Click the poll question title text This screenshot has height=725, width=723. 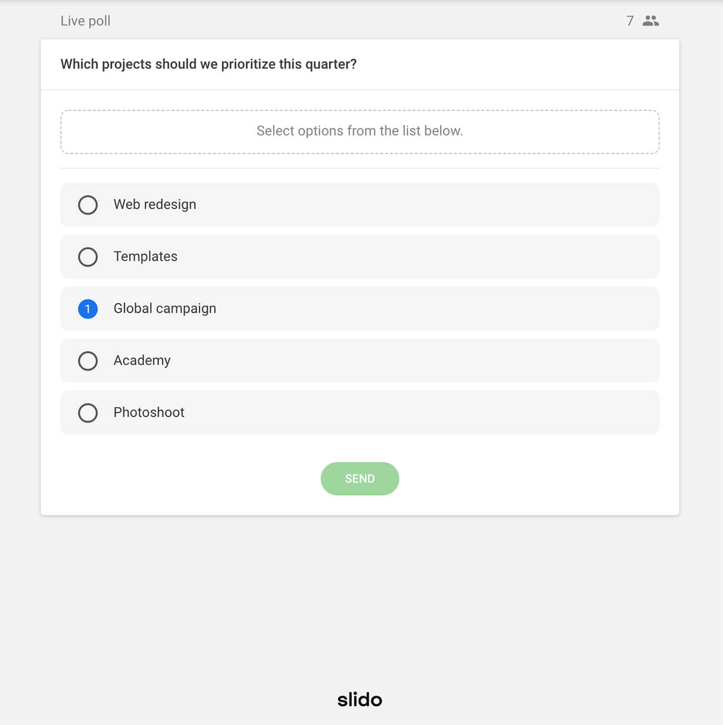pyautogui.click(x=209, y=64)
